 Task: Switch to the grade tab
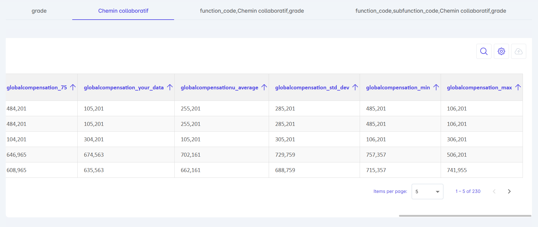(39, 11)
